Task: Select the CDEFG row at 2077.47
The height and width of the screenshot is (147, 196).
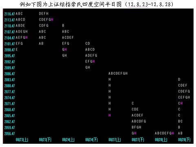Action: pos(184,91)
